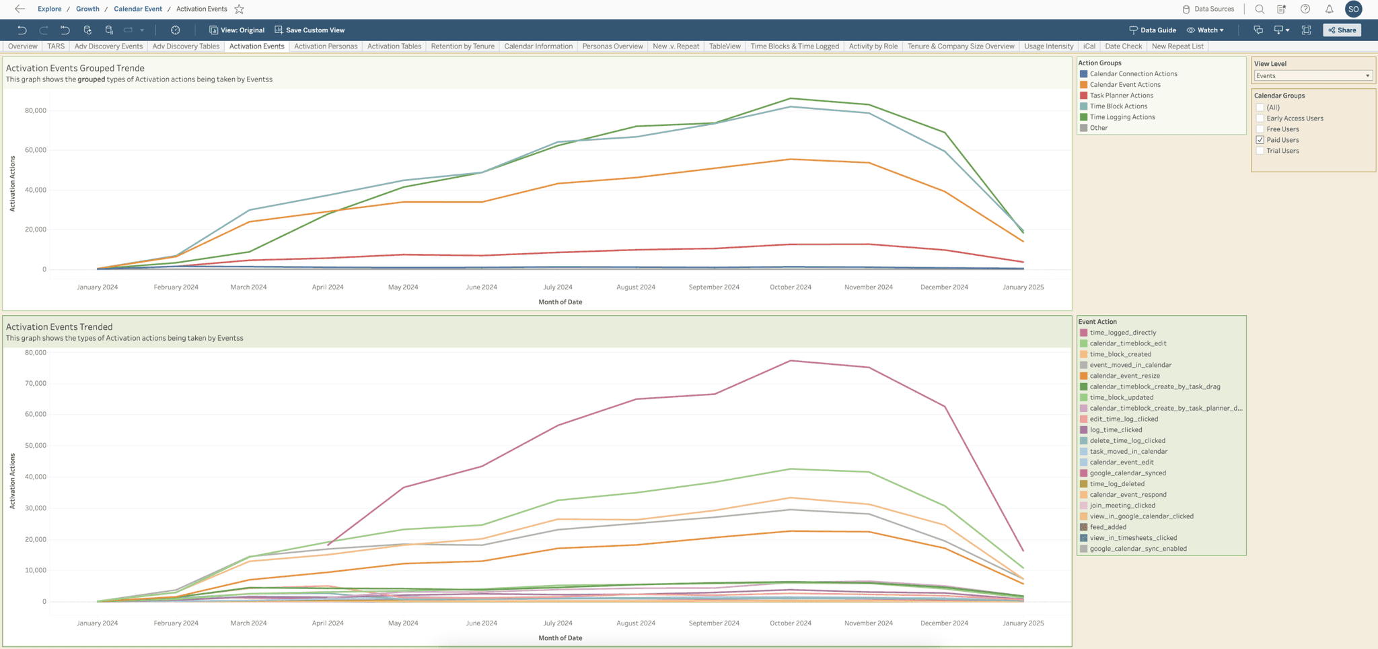Click Save Custom View
Screen dimensions: 1378x649
[x=310, y=30]
